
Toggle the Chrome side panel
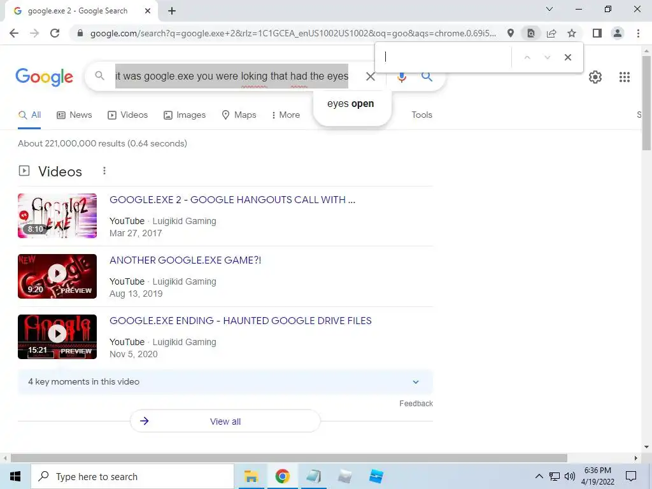(597, 33)
